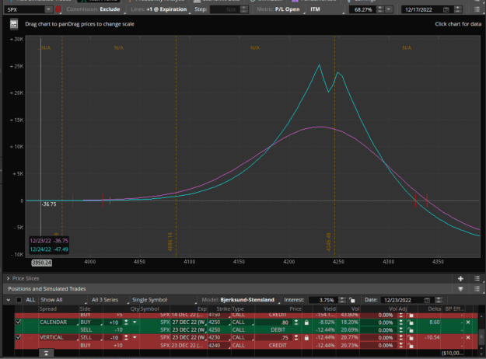The height and width of the screenshot is (359, 486).
Task: Uncheck the CALENDAR spread checkbox
Action: tap(19, 322)
